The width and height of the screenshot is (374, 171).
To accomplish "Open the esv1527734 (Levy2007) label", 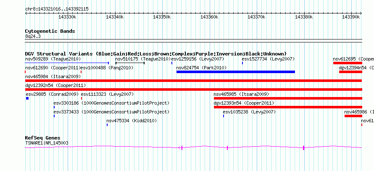I will pyautogui.click(x=269, y=59).
